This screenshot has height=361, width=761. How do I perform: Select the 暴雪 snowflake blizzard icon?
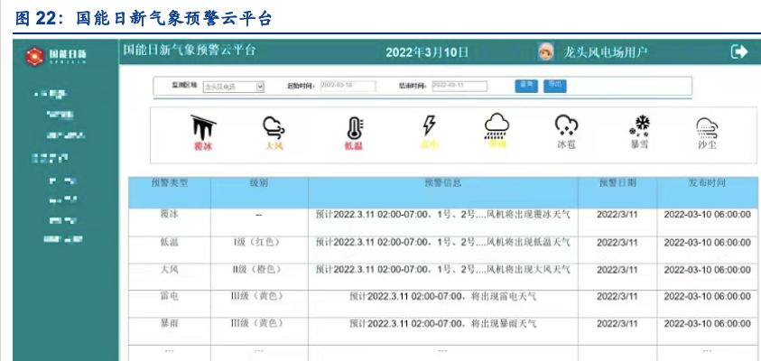click(640, 125)
